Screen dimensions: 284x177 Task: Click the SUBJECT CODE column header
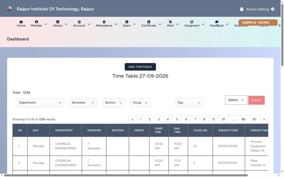[229, 130]
